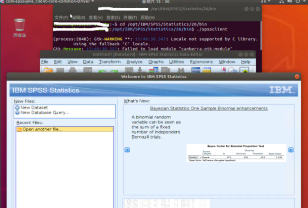This screenshot has width=308, height=208.
Task: Click the yellow Insert Variable grid icon
Action: [x=206, y=70]
